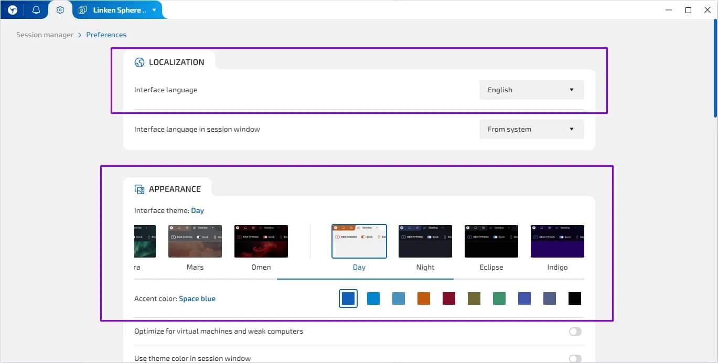
Task: Choose the black accent swatch
Action: click(x=575, y=298)
